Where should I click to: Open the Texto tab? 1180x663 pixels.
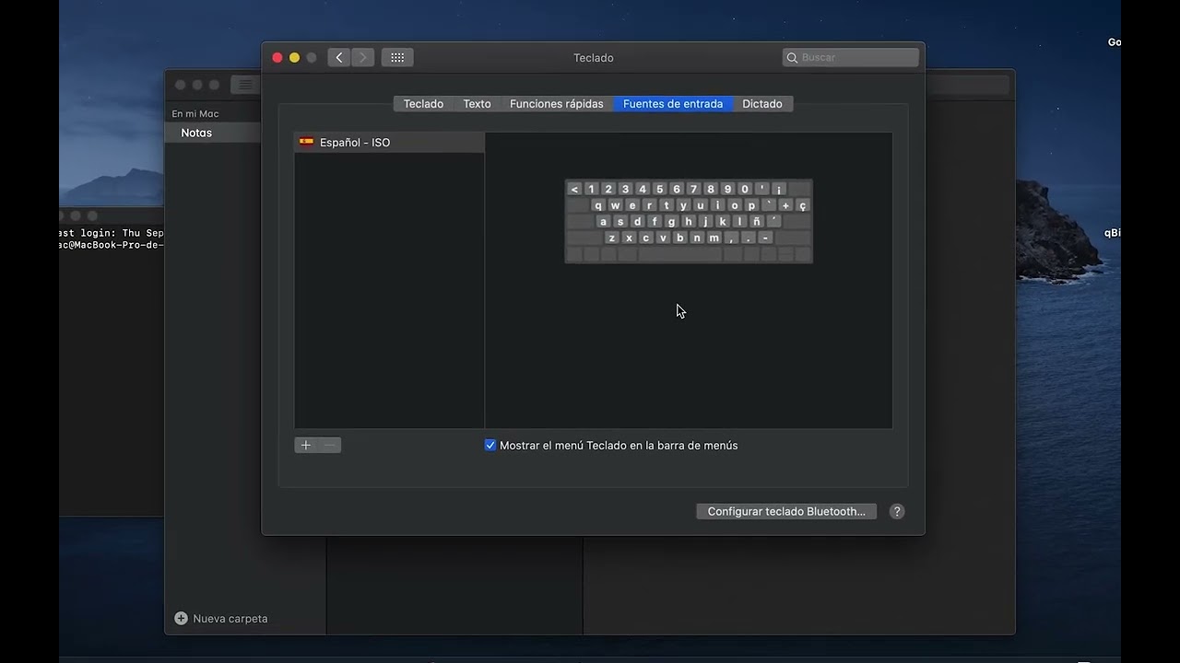point(477,104)
